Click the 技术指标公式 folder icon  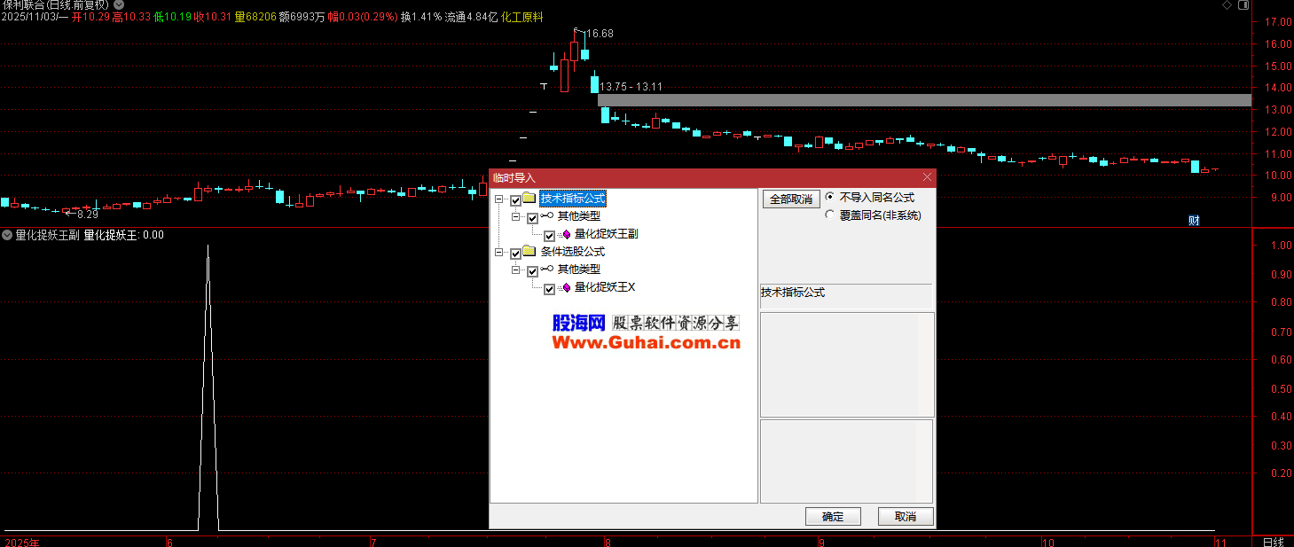(x=530, y=199)
